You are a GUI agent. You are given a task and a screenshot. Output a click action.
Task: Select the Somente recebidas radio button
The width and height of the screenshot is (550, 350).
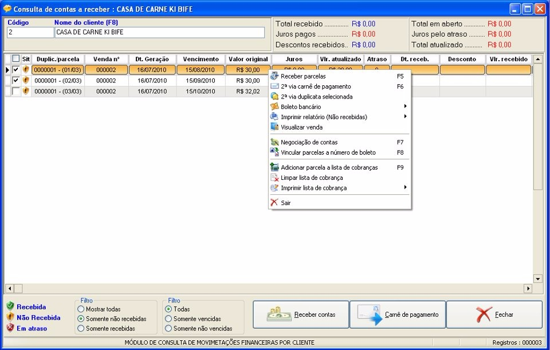[81, 329]
